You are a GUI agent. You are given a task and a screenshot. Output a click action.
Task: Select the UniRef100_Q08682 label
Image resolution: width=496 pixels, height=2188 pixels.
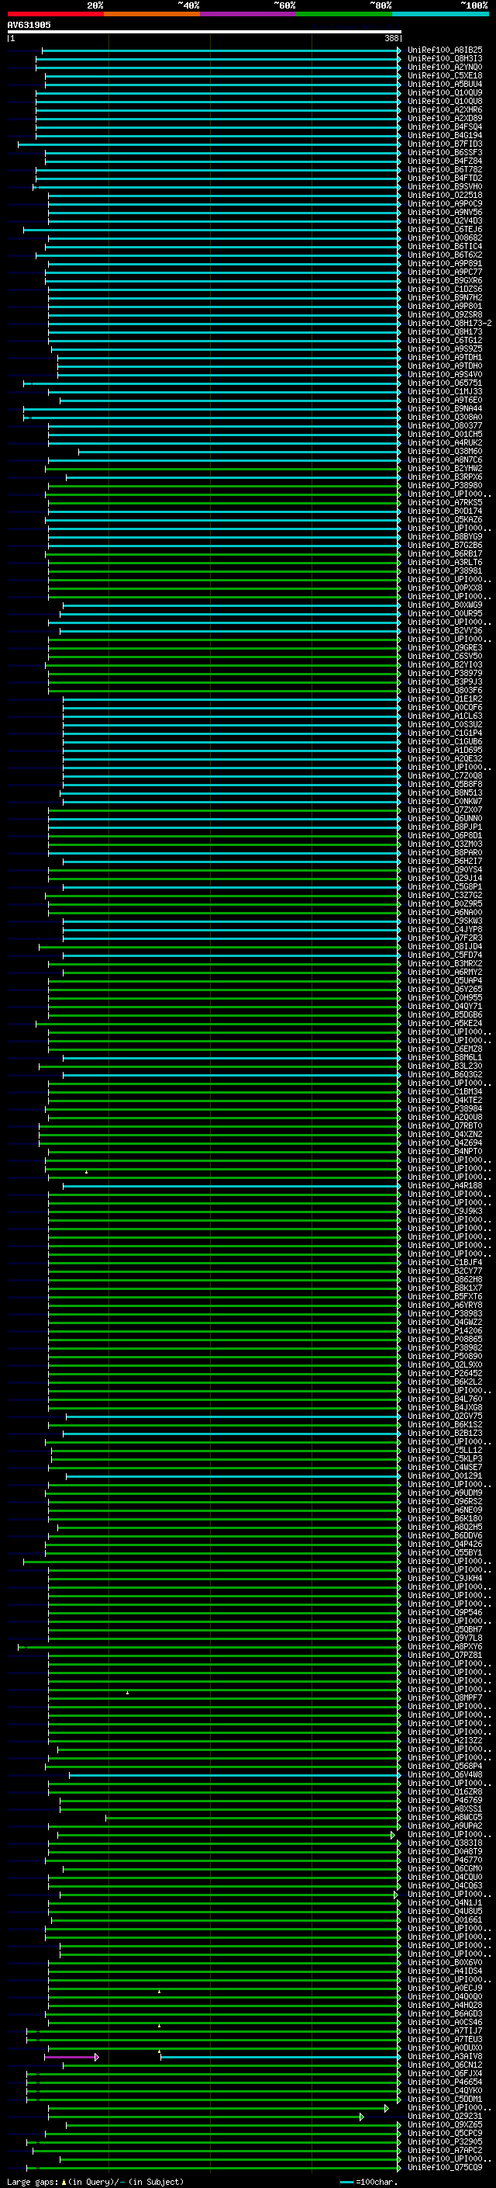tap(445, 238)
